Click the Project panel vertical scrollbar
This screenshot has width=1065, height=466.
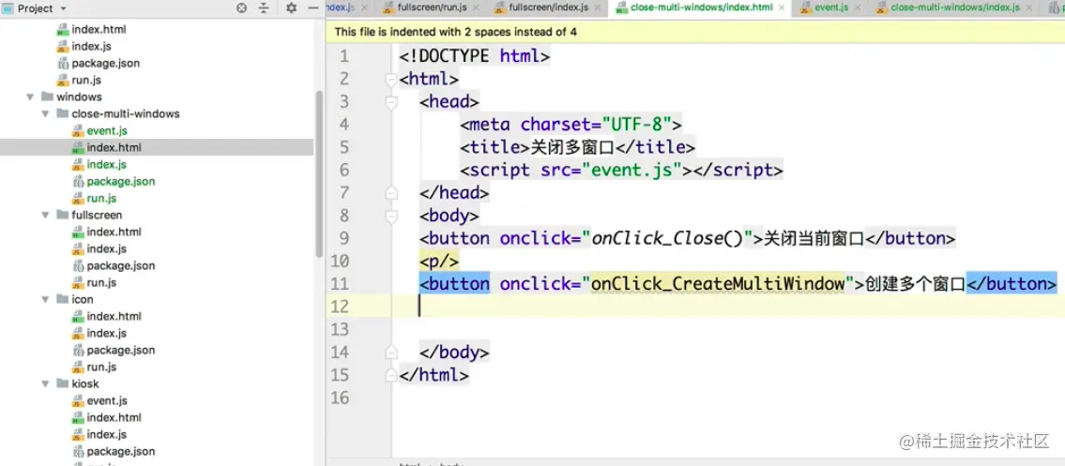coord(318,173)
